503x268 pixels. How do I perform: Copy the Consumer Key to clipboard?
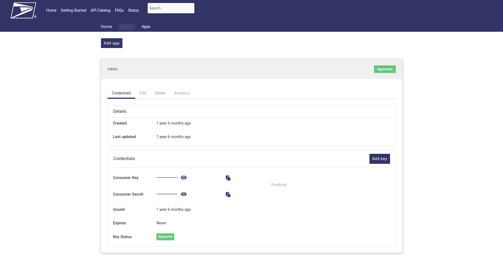coord(228,178)
